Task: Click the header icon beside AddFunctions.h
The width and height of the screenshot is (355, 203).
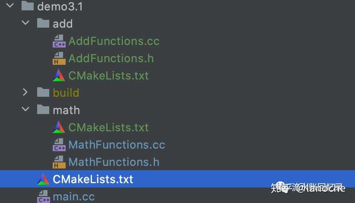Action: coord(59,59)
